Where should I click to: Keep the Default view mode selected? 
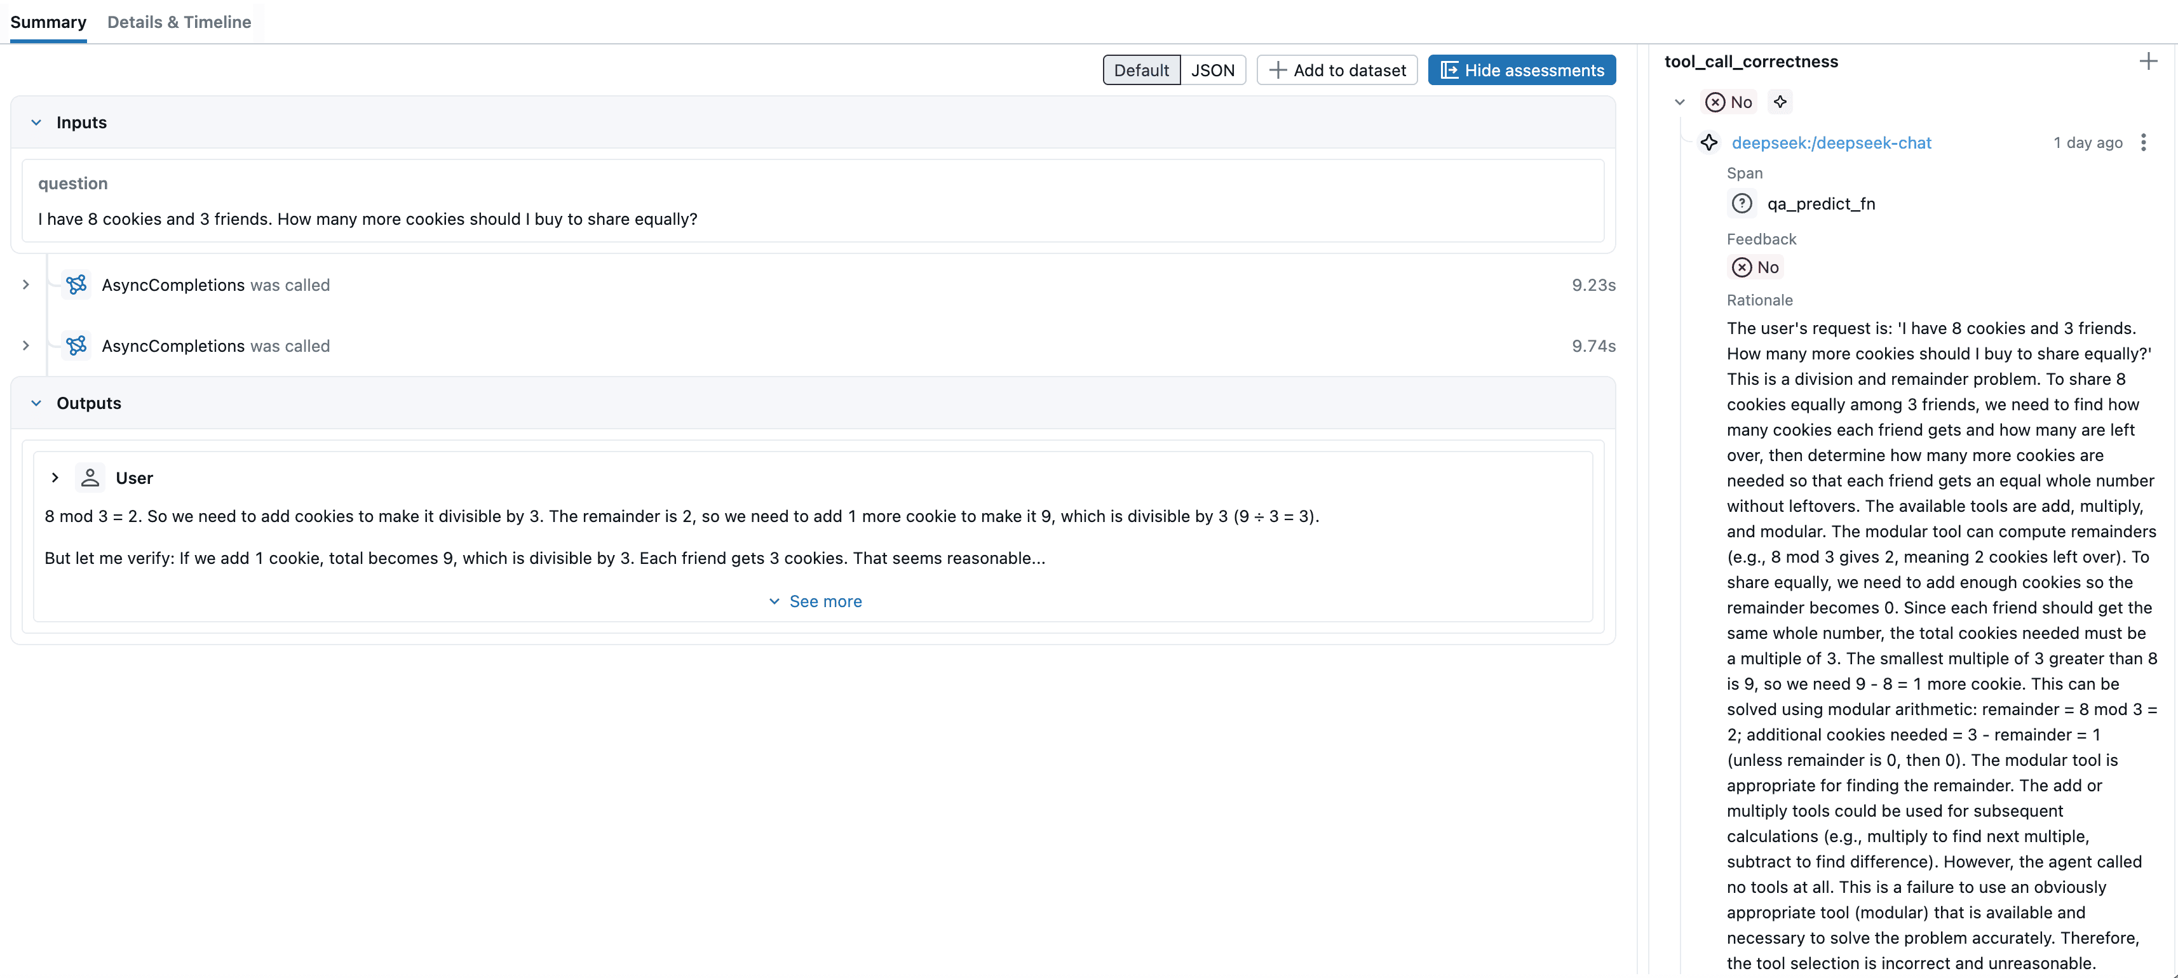coord(1140,69)
